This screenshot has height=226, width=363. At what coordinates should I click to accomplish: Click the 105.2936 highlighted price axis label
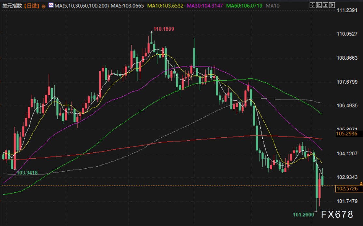coord(347,134)
